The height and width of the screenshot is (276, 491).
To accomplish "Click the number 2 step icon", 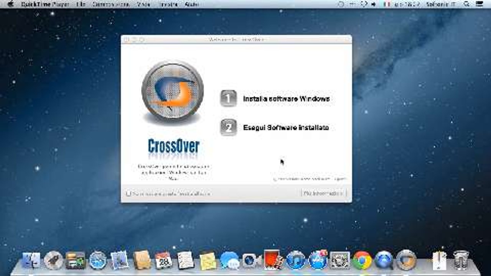I will click(x=229, y=127).
